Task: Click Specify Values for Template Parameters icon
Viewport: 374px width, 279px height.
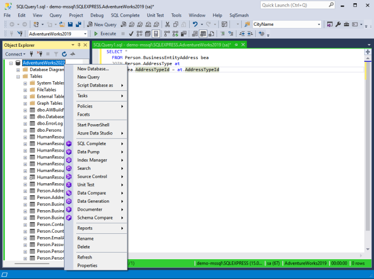Action: click(261, 34)
